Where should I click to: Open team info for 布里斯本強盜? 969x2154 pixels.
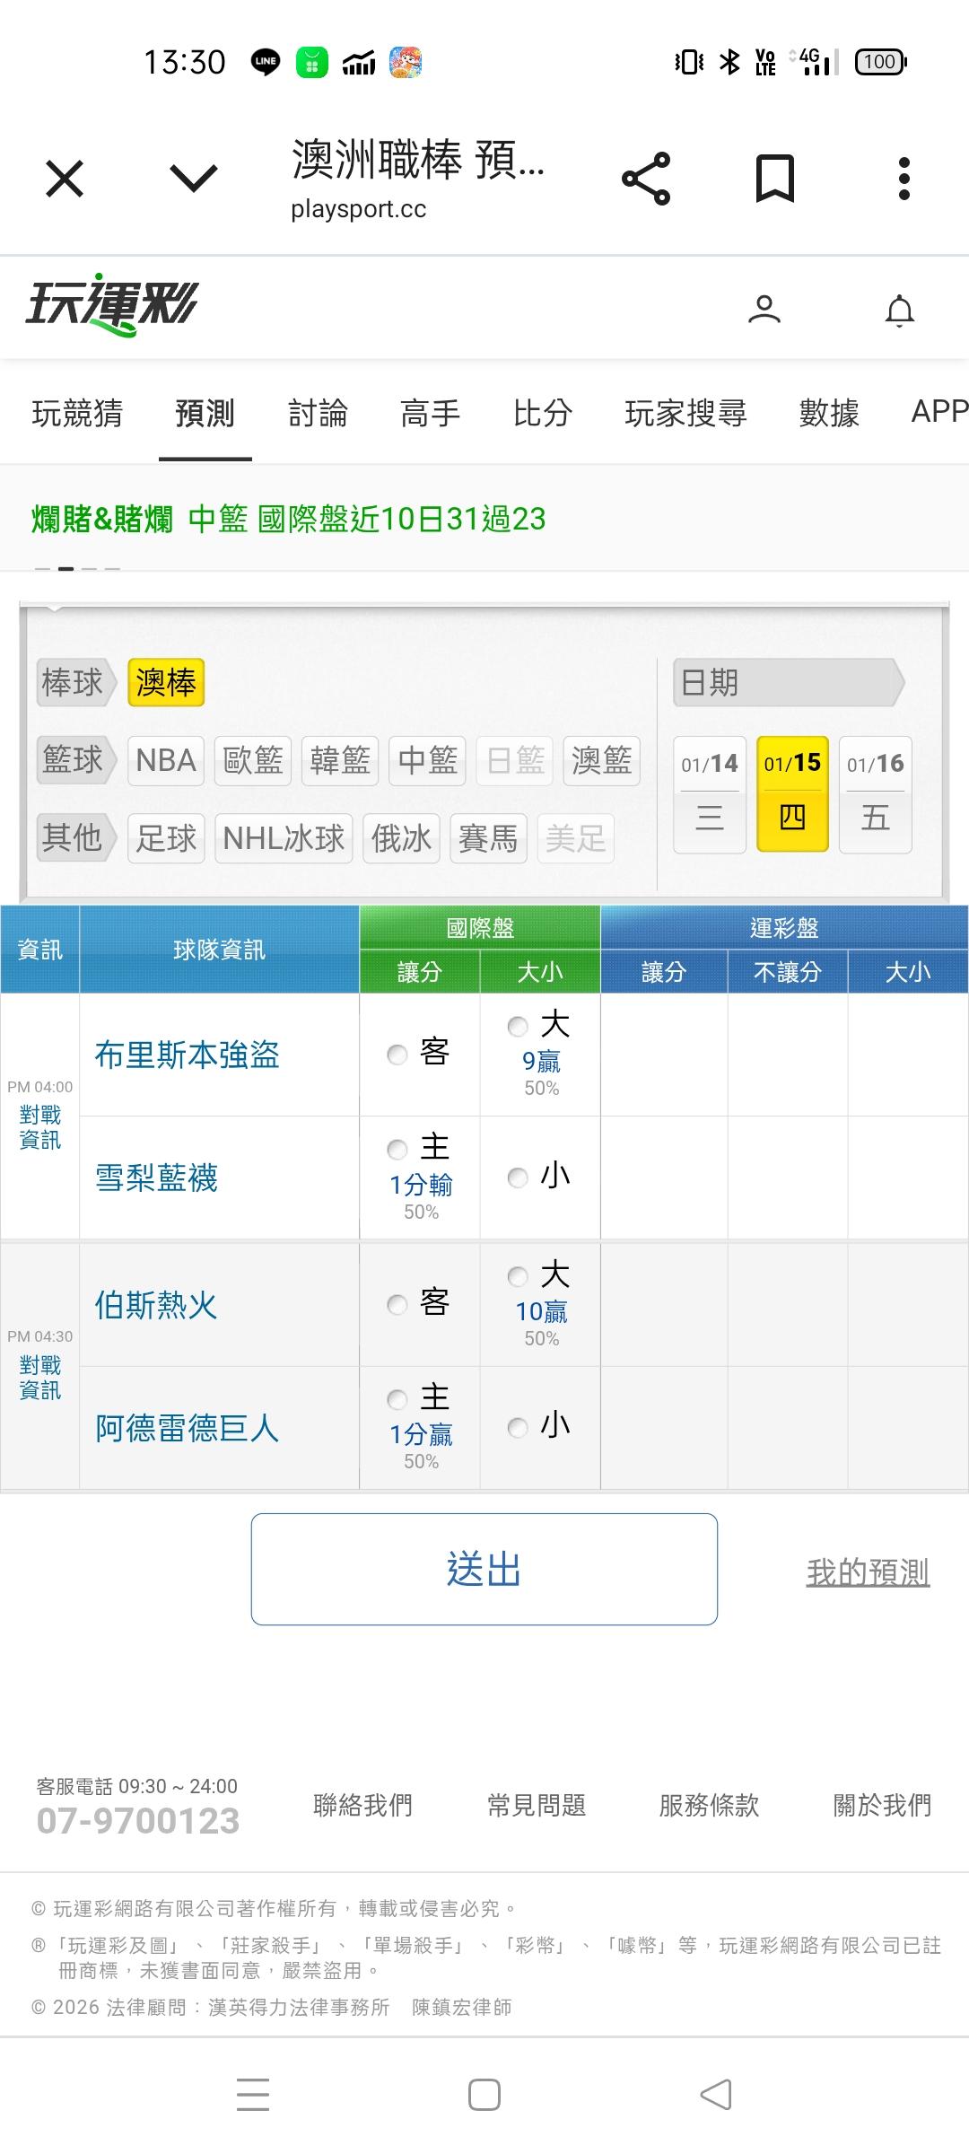tap(188, 1055)
